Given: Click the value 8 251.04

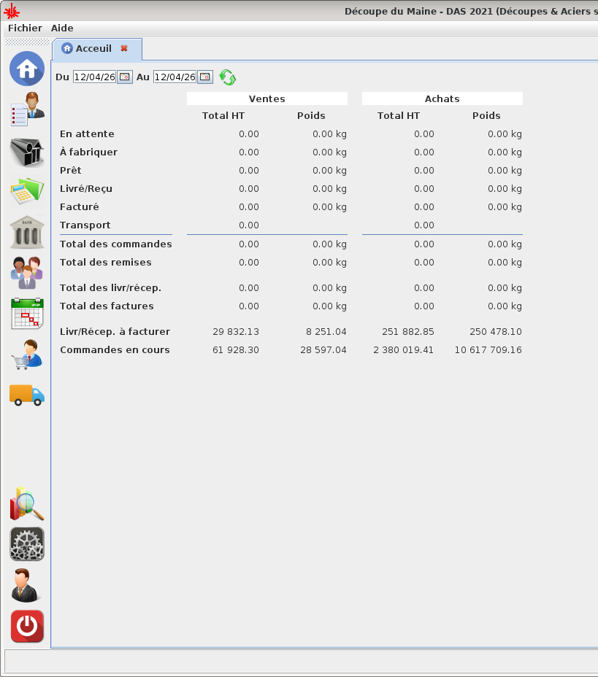Looking at the screenshot, I should click(326, 332).
